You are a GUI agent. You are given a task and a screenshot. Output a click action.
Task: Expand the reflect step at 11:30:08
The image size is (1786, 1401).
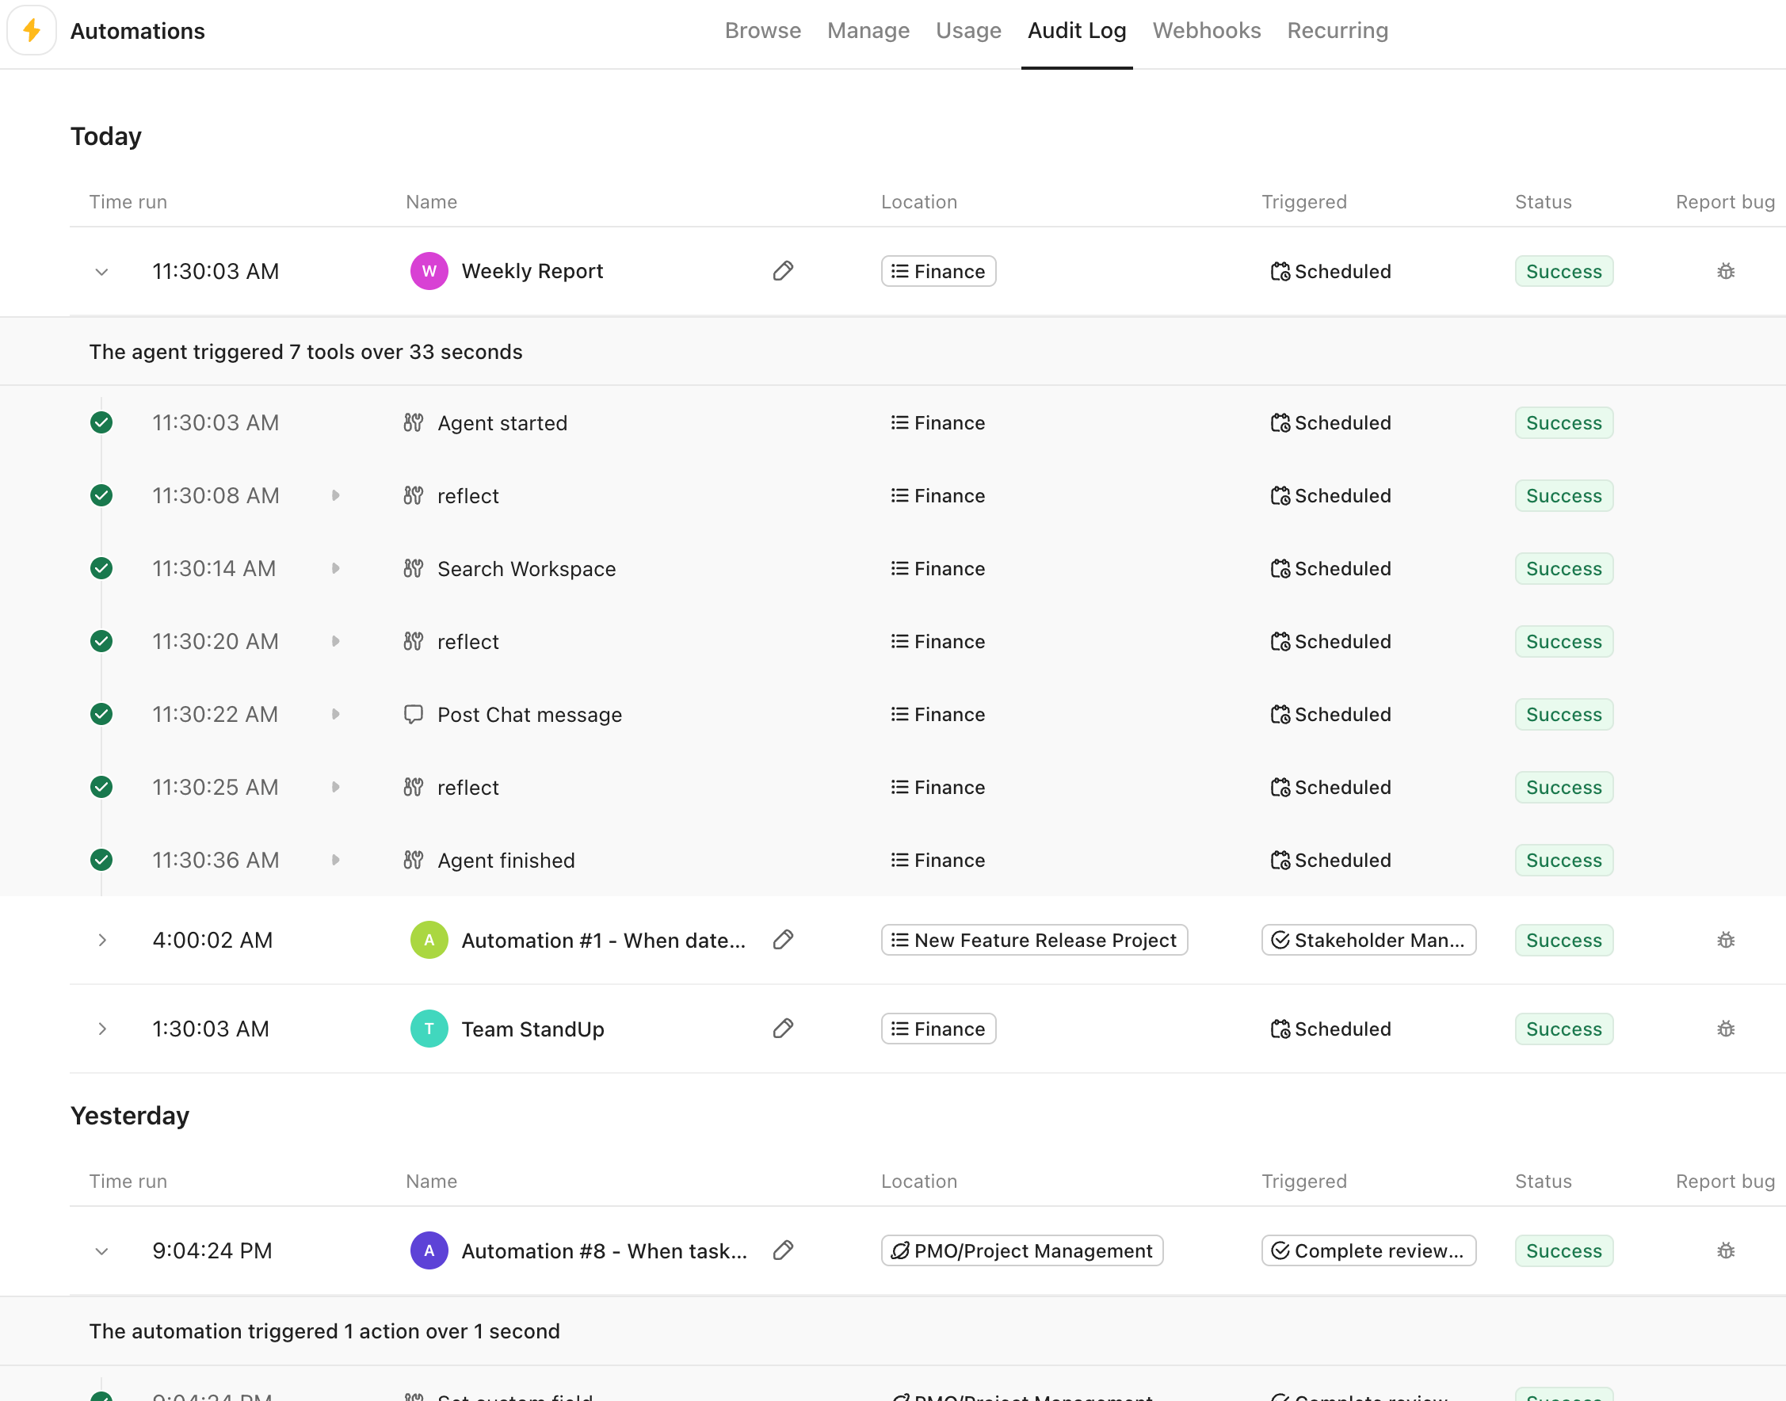tap(336, 495)
